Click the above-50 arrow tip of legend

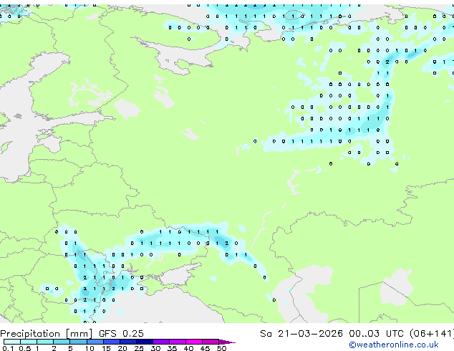pyautogui.click(x=227, y=342)
